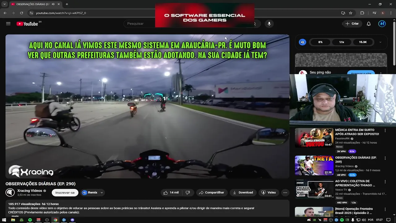Like the video with 14 mil likes
This screenshot has width=396, height=223.
(x=171, y=193)
